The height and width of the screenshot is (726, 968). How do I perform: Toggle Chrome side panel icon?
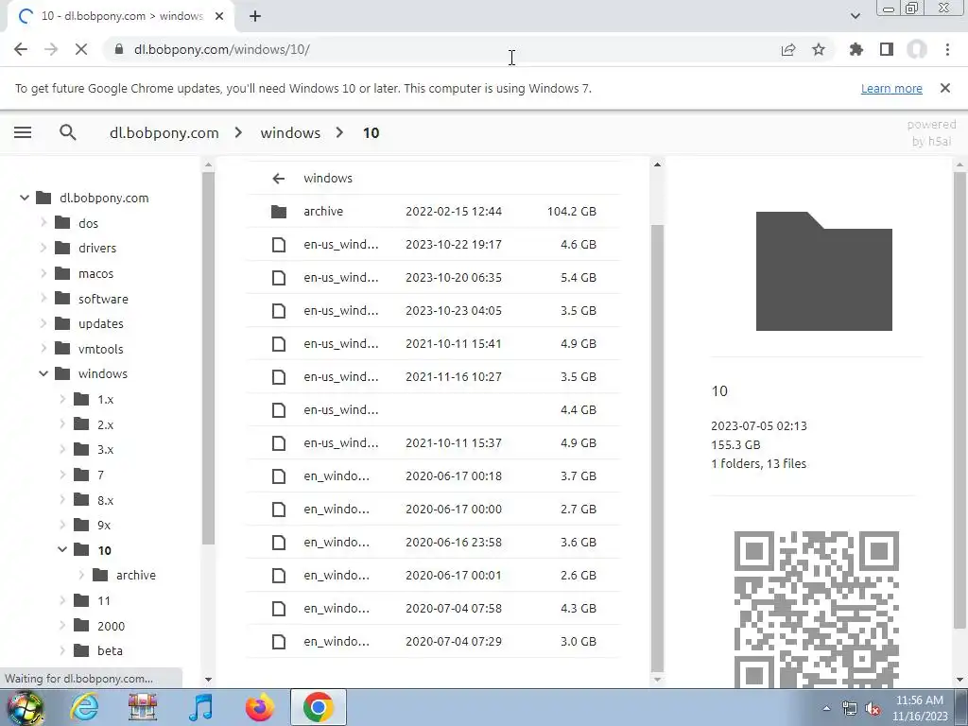tap(887, 49)
